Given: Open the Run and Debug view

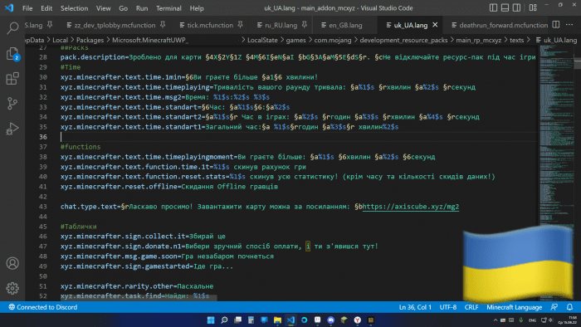Looking at the screenshot, I should pyautogui.click(x=12, y=129).
